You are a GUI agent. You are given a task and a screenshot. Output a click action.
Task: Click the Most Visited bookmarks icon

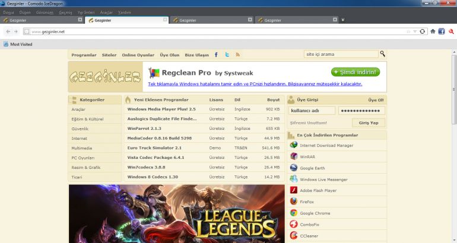coord(6,44)
